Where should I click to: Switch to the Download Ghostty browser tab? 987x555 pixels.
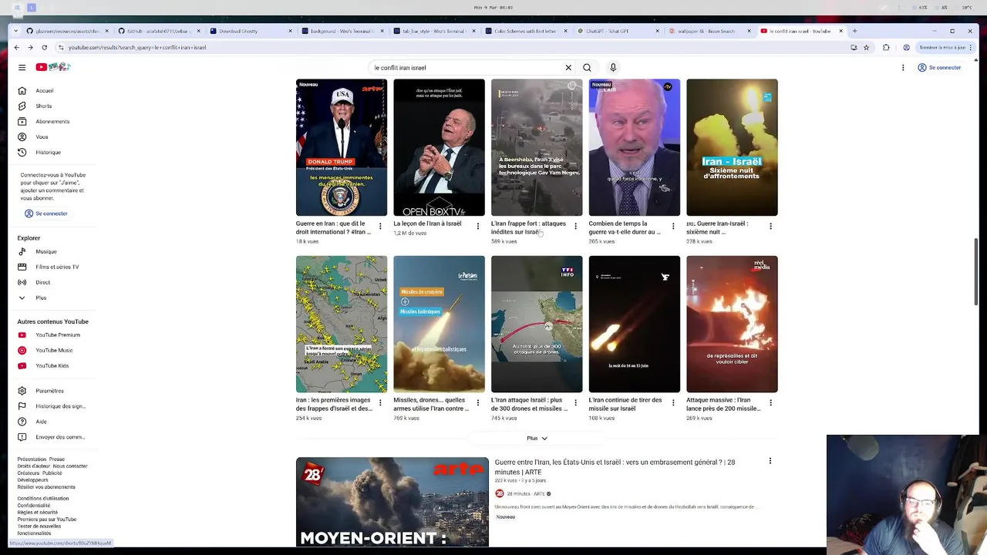click(x=251, y=31)
